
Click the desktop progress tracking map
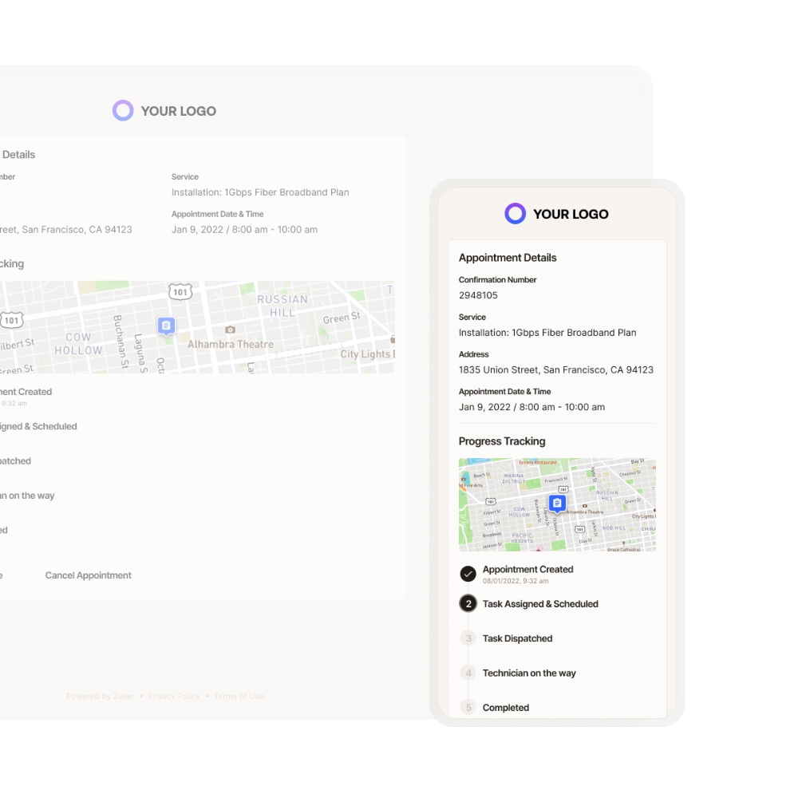click(197, 326)
